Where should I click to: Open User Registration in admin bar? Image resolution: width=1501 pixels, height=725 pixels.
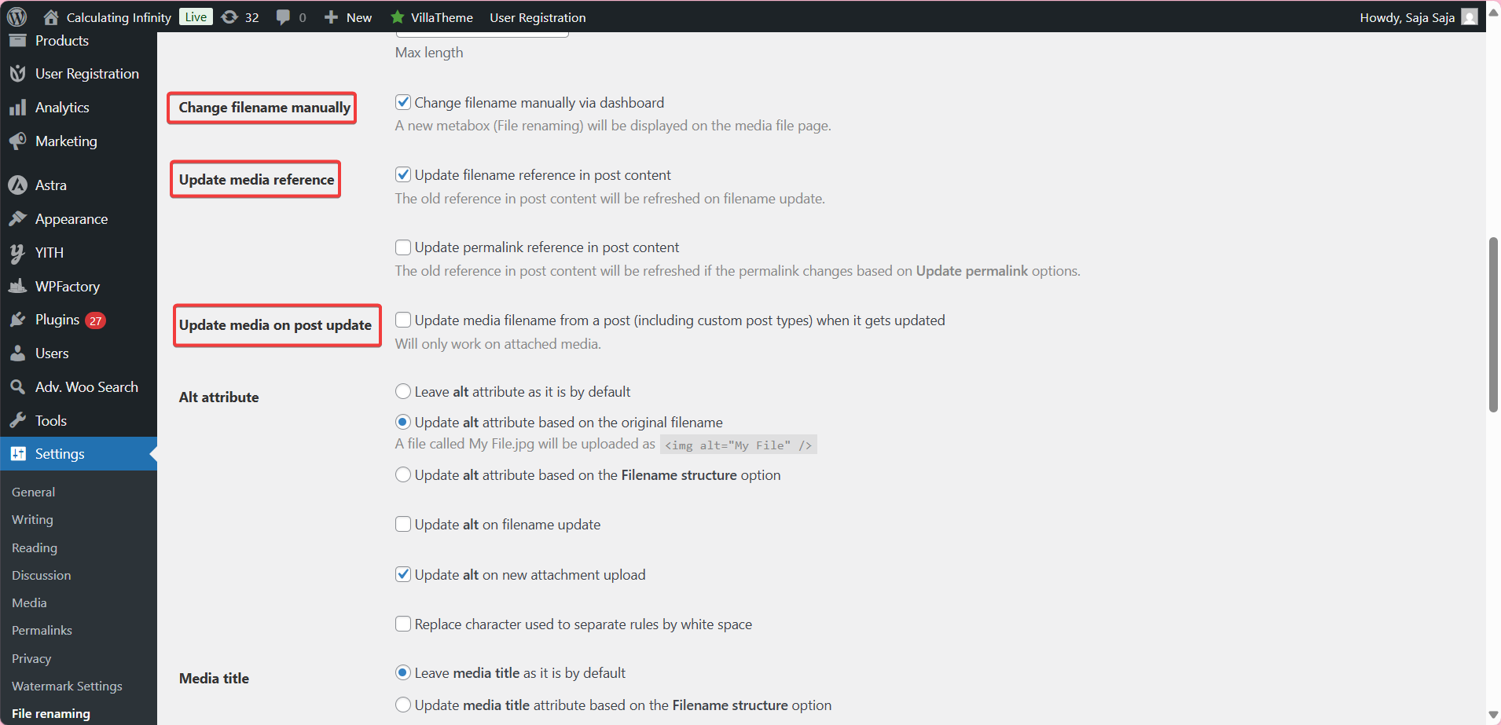pyautogui.click(x=538, y=17)
